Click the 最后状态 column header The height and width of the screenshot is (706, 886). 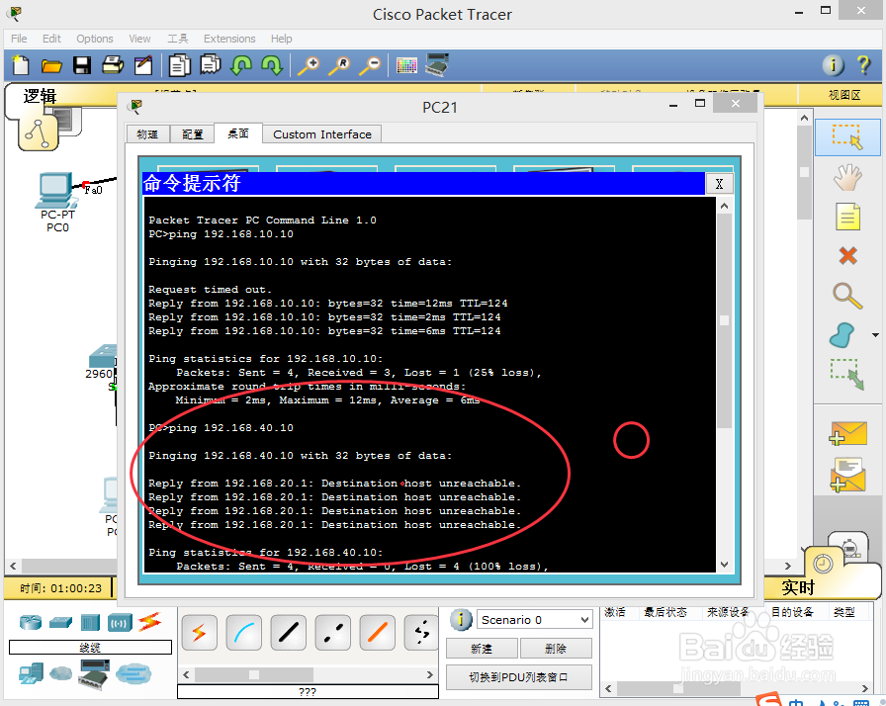click(x=665, y=612)
